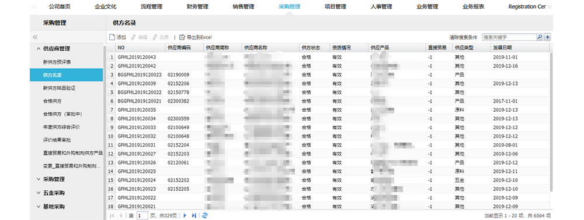Jump to last page icon

194,215
